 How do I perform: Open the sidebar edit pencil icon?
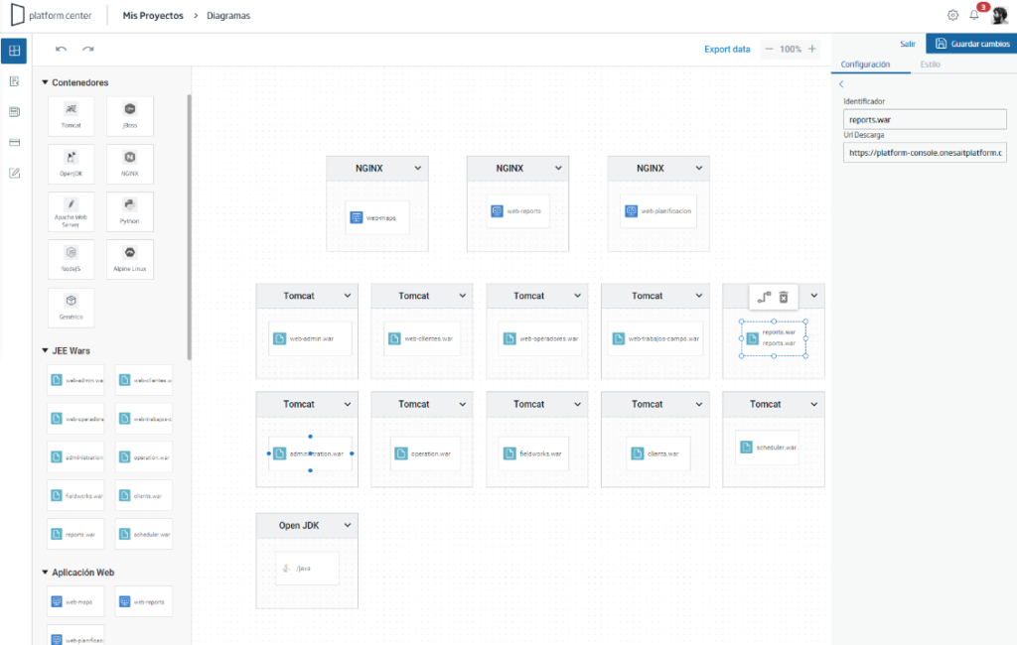[14, 173]
